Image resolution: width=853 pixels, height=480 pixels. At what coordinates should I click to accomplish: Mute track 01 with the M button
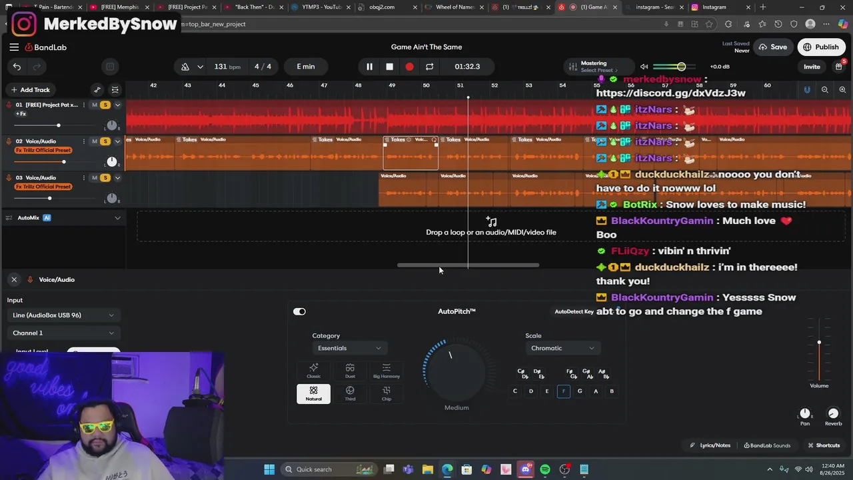(95, 105)
